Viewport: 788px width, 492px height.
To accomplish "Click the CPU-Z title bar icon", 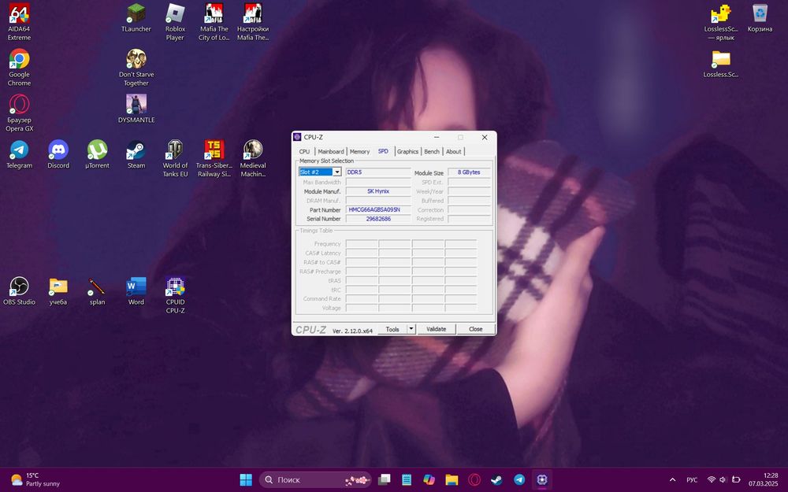I will 298,137.
